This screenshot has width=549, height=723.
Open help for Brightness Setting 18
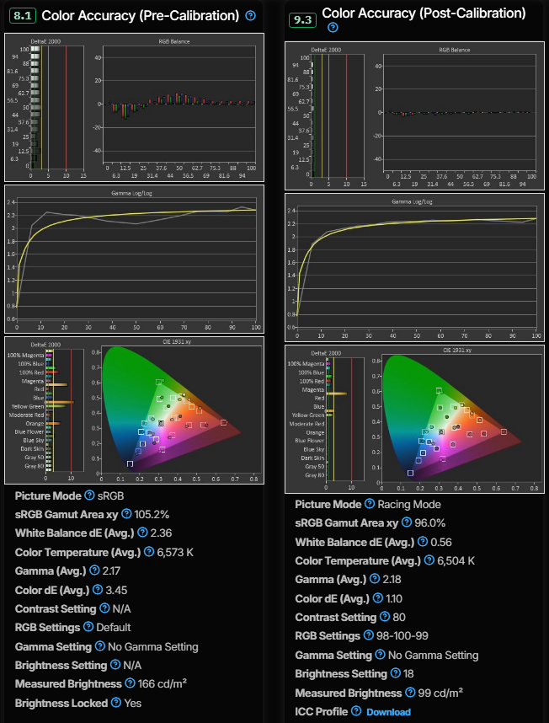(395, 673)
